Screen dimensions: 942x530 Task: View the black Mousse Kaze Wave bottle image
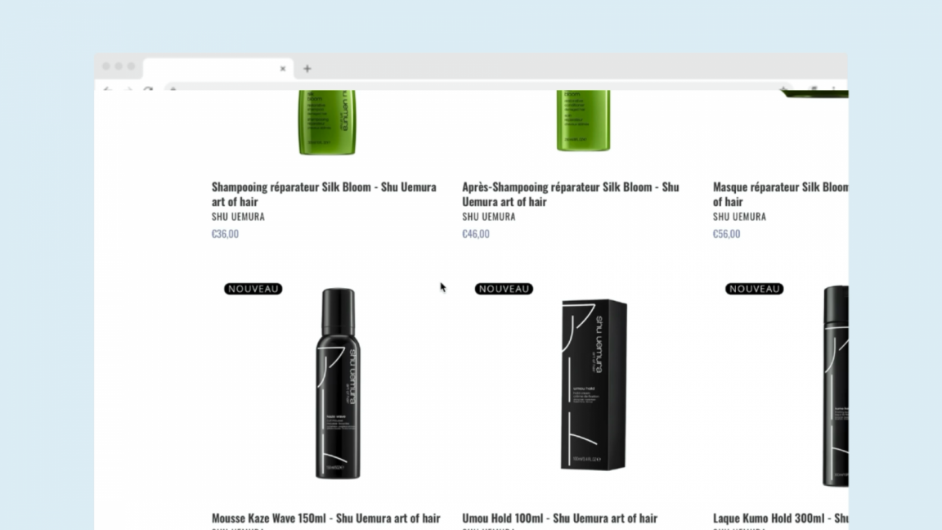pyautogui.click(x=339, y=384)
